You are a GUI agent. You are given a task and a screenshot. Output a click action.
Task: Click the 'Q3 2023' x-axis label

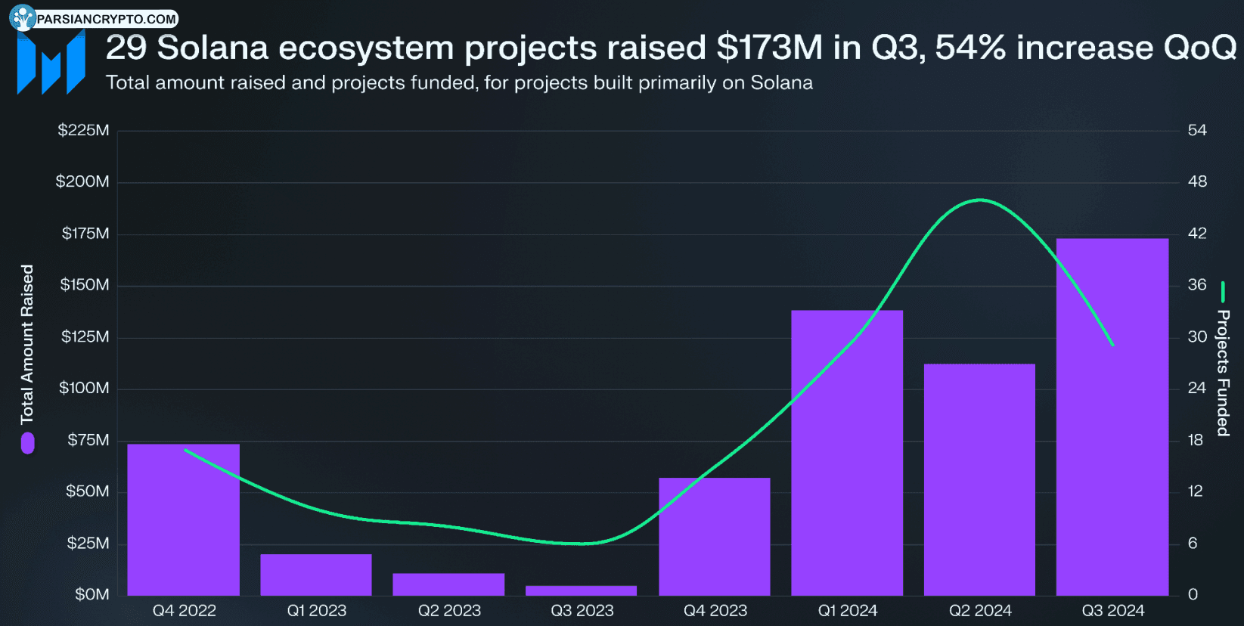point(582,611)
